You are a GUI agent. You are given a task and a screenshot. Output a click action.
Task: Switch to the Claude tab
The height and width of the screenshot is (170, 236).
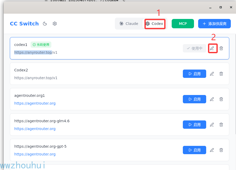point(129,24)
